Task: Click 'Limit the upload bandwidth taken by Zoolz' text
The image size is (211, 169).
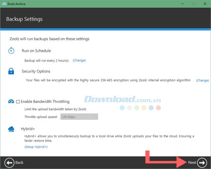Action: pyautogui.click(x=55, y=109)
